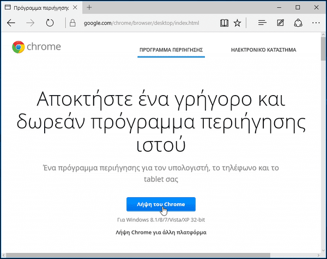
Task: Click the Chrome logo on page
Action: tap(37, 47)
